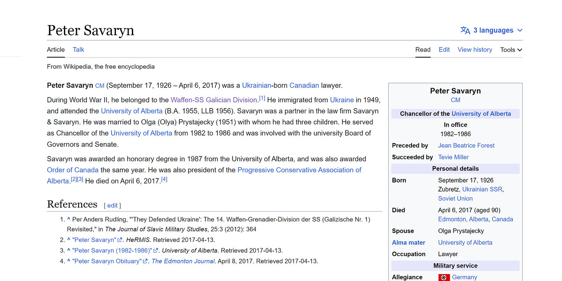Open Edmonton, Alberta link in infobox
Viewport: 562px width, 281px height.
(463, 219)
